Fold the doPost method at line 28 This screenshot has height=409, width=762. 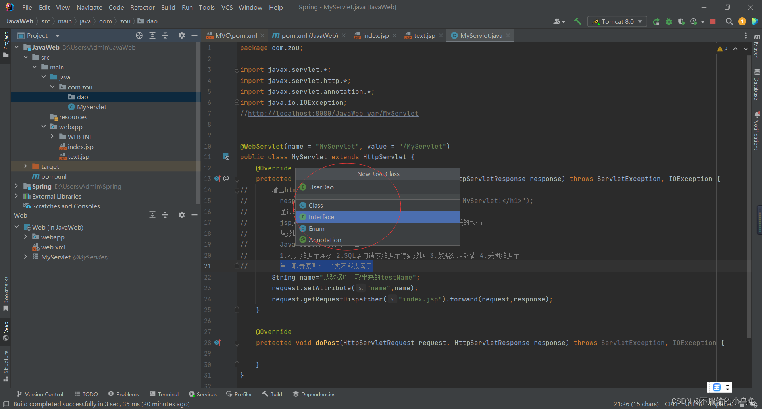tap(237, 343)
